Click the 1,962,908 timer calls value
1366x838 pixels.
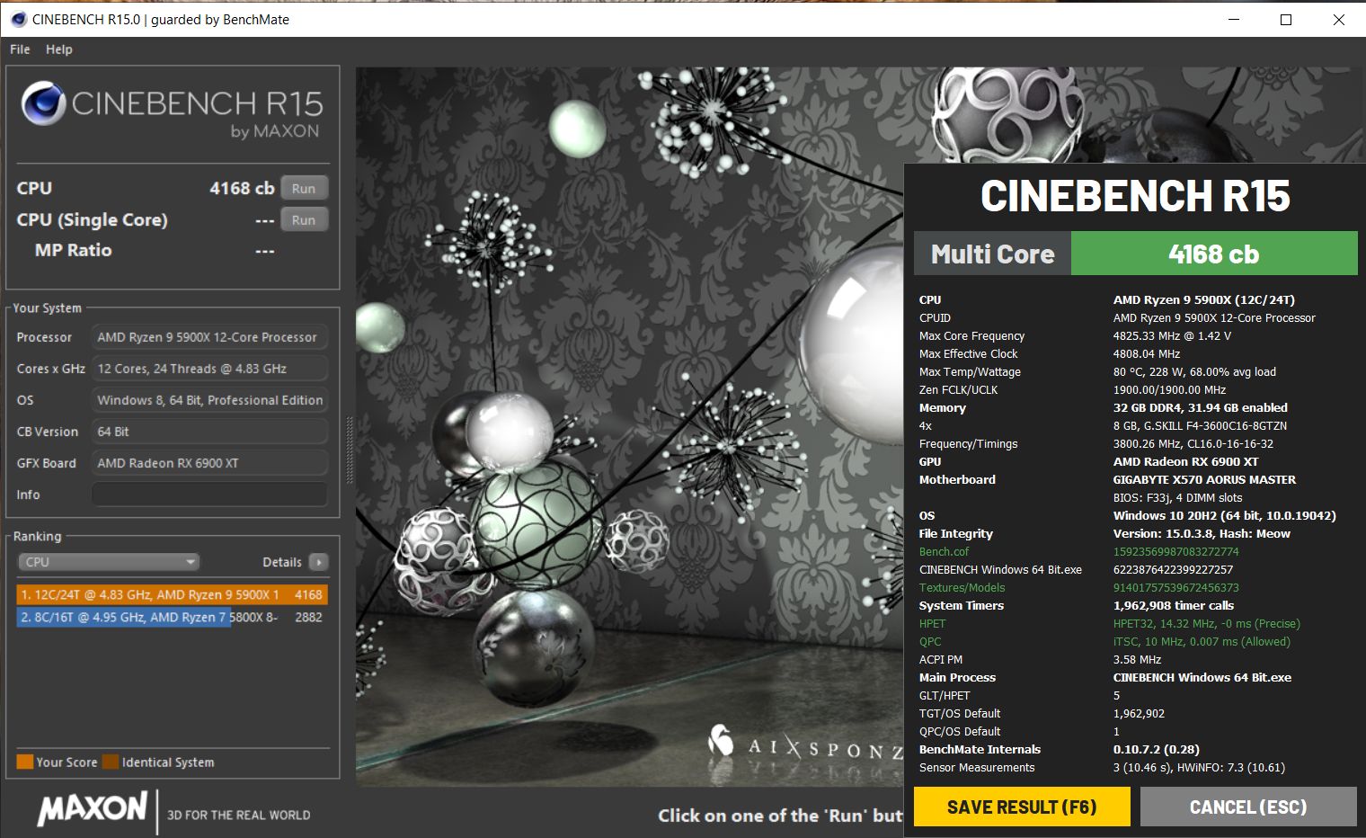pyautogui.click(x=1174, y=605)
